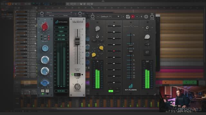Click the left button under the preset dropdown
This screenshot has height=115, width=206.
pyautogui.click(x=52, y=15)
